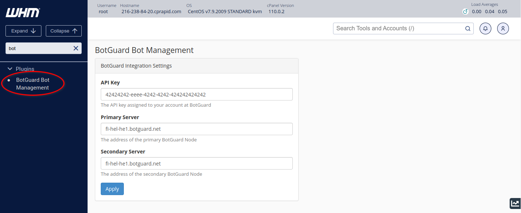This screenshot has width=521, height=213.
Task: Click the Plugins category label
Action: (25, 69)
